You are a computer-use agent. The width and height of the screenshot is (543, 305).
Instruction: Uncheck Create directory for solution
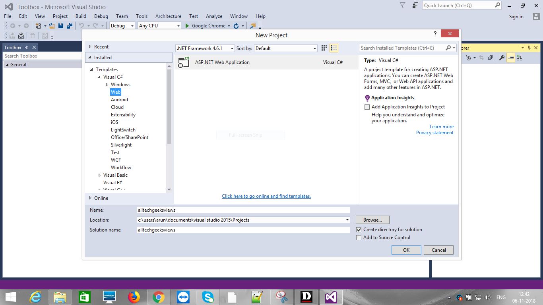pos(359,230)
